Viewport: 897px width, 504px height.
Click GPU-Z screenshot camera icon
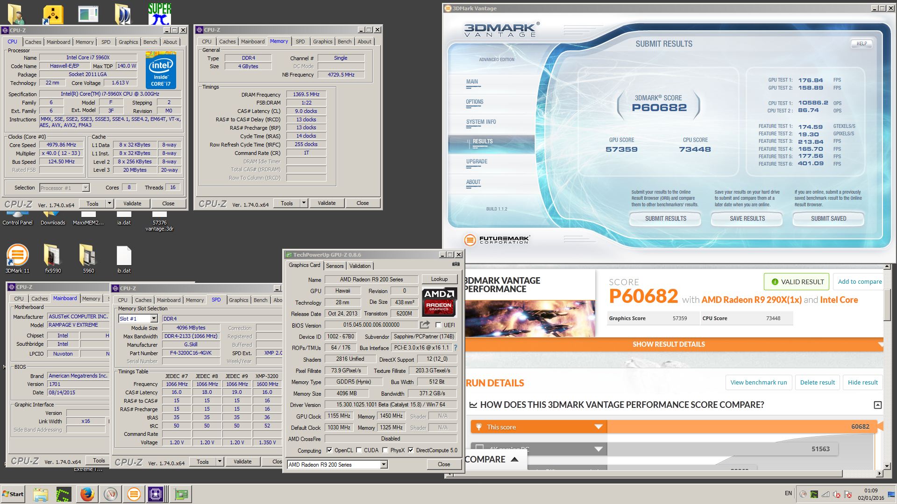456,265
